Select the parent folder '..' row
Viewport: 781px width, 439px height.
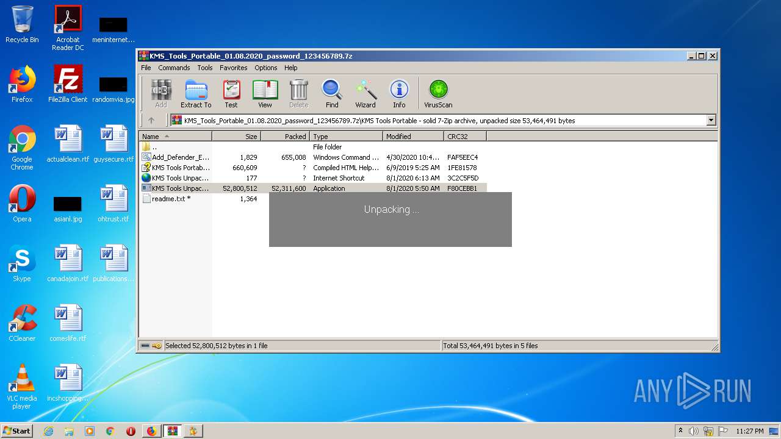click(314, 147)
